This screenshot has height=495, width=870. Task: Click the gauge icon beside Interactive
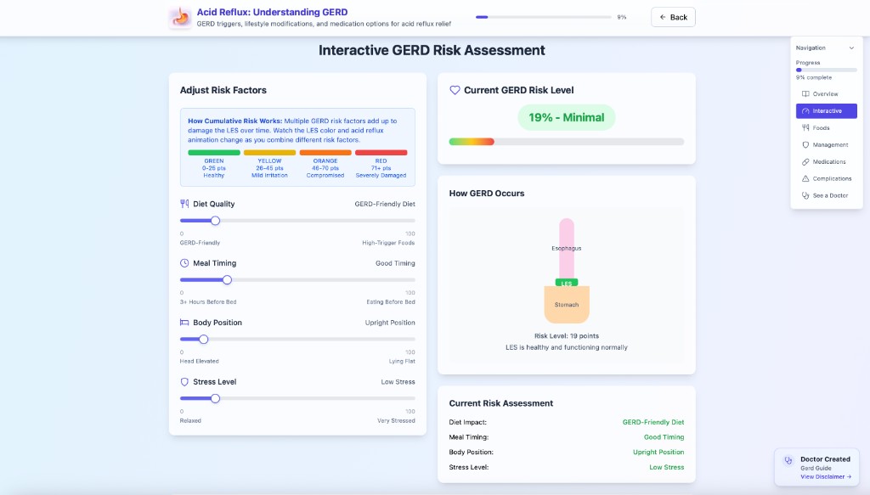(805, 110)
